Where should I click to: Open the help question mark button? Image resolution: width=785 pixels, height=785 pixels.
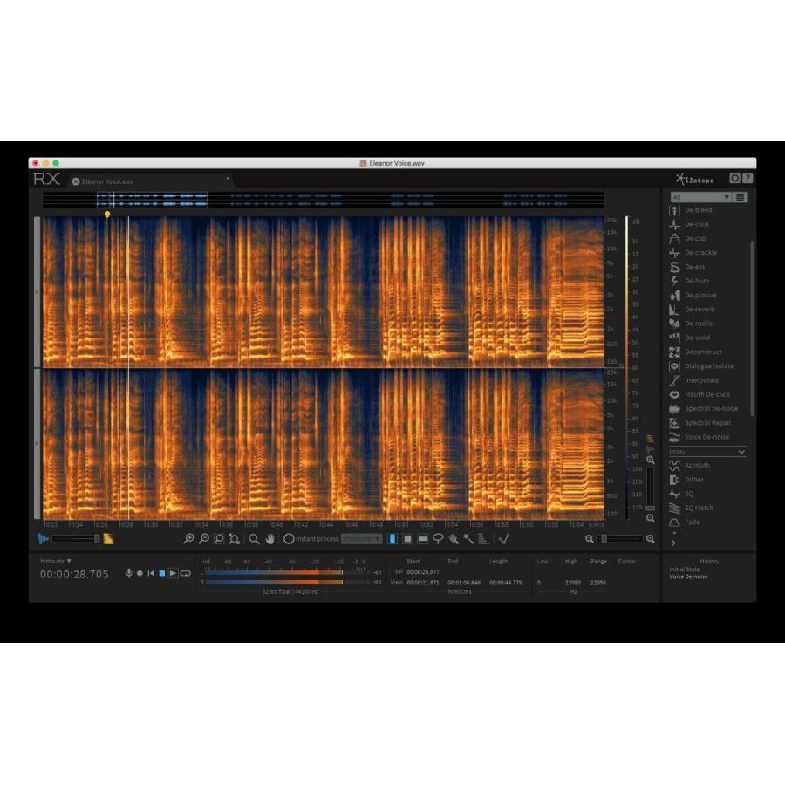747,178
